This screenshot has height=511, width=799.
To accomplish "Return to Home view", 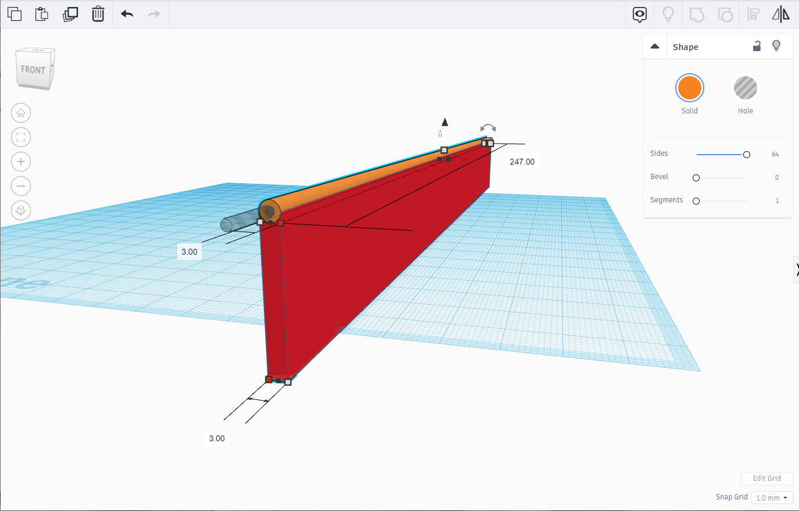I will [21, 113].
